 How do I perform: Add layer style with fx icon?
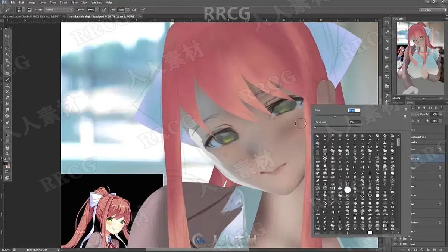click(x=410, y=249)
